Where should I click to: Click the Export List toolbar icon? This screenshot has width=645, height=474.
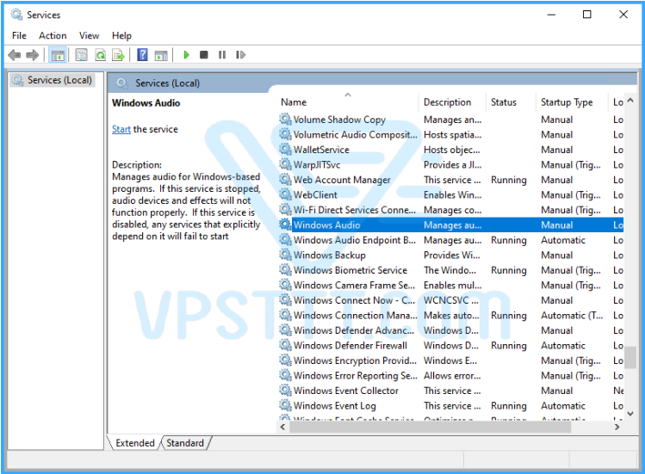(119, 55)
